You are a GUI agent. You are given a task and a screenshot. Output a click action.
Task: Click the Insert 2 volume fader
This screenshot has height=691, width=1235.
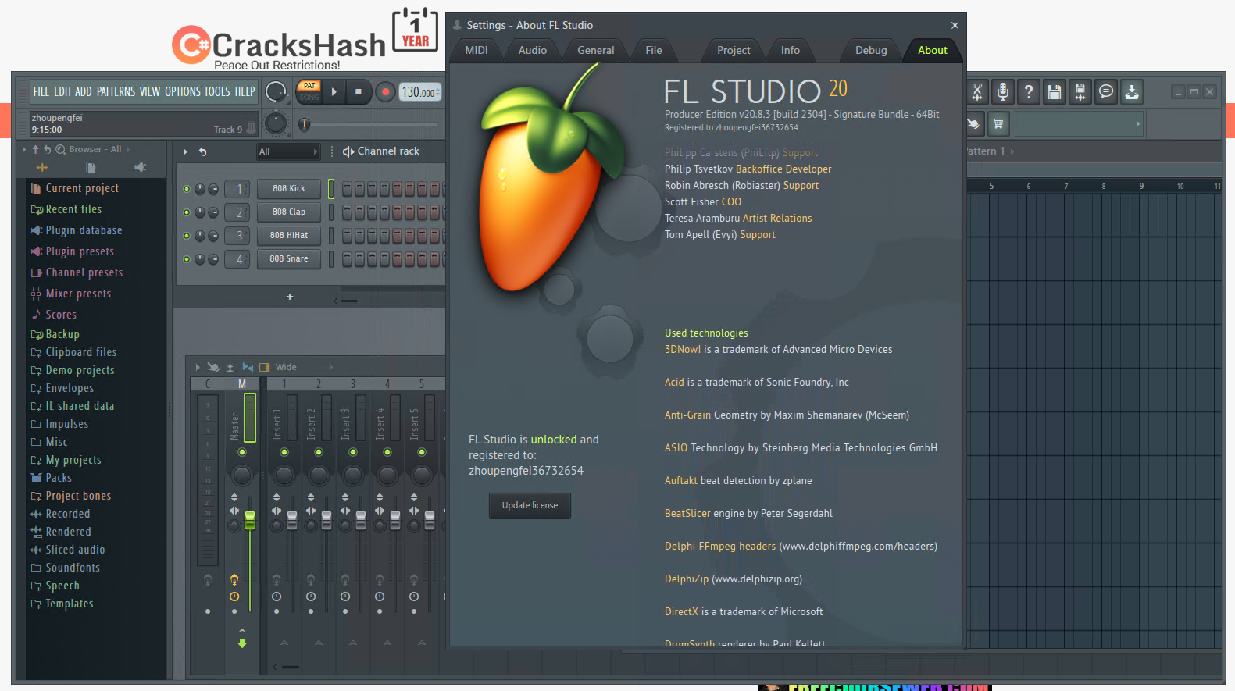[x=327, y=520]
